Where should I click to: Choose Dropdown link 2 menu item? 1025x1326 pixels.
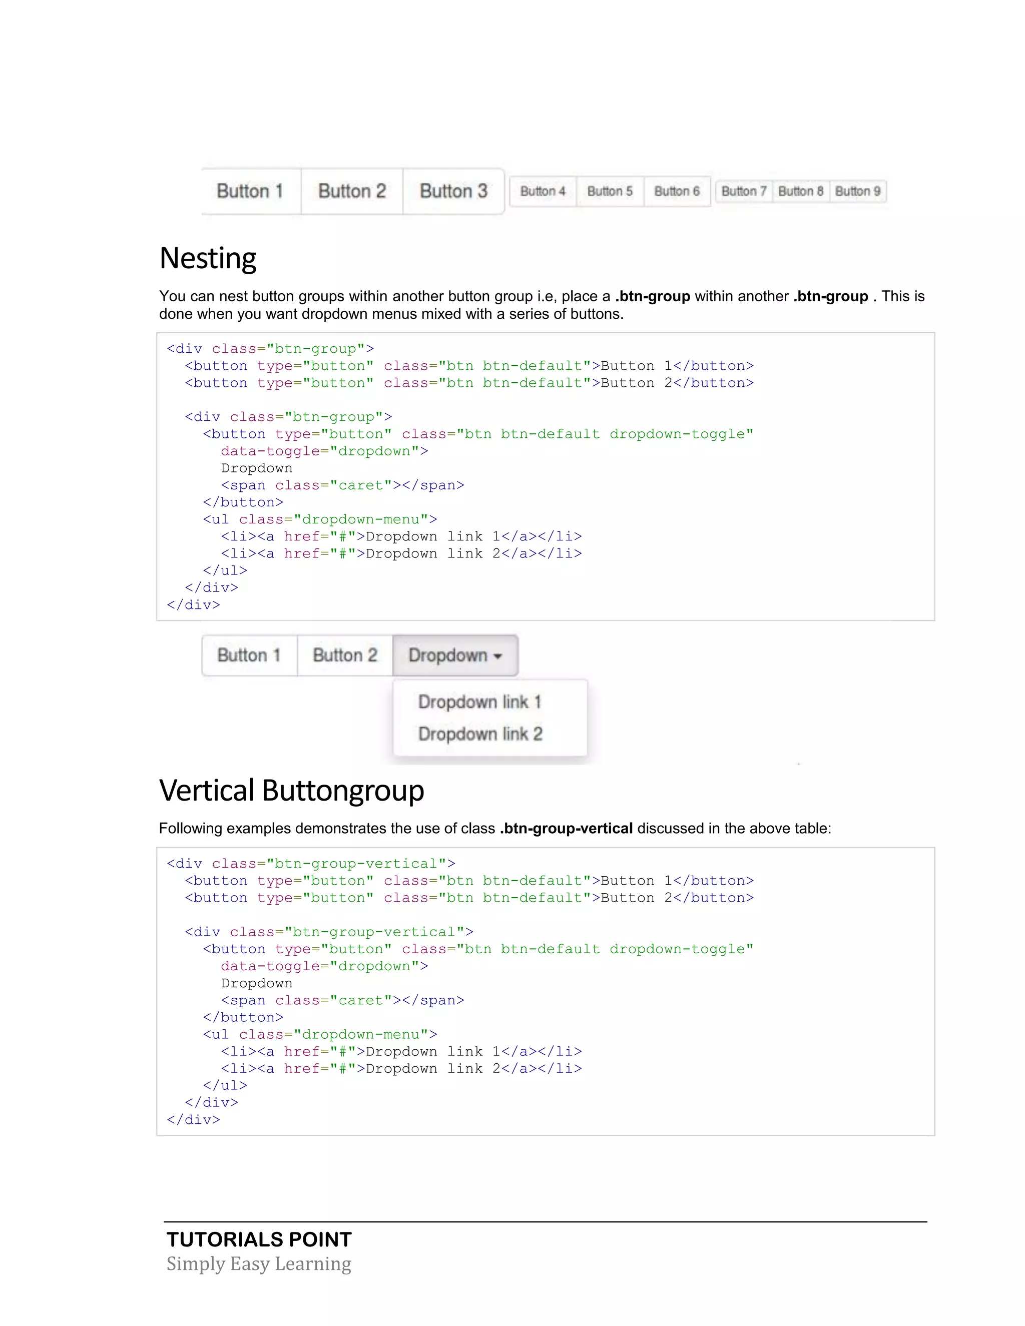[479, 734]
